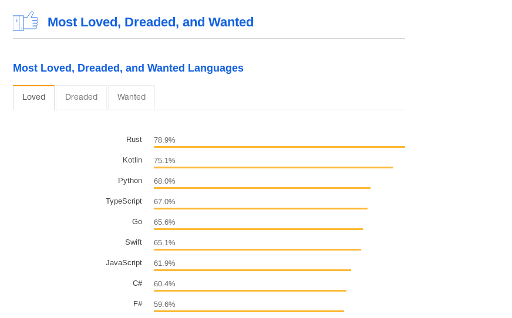The height and width of the screenshot is (318, 512).
Task: Click the orange bar under 75.1%
Action: [273, 167]
